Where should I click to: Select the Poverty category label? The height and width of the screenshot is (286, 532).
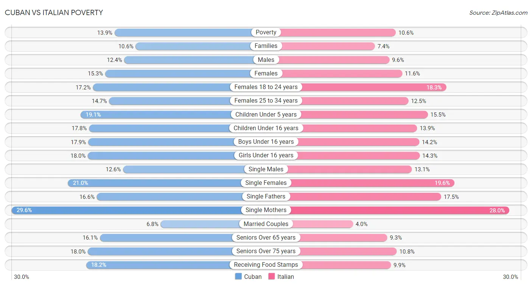pos(266,32)
